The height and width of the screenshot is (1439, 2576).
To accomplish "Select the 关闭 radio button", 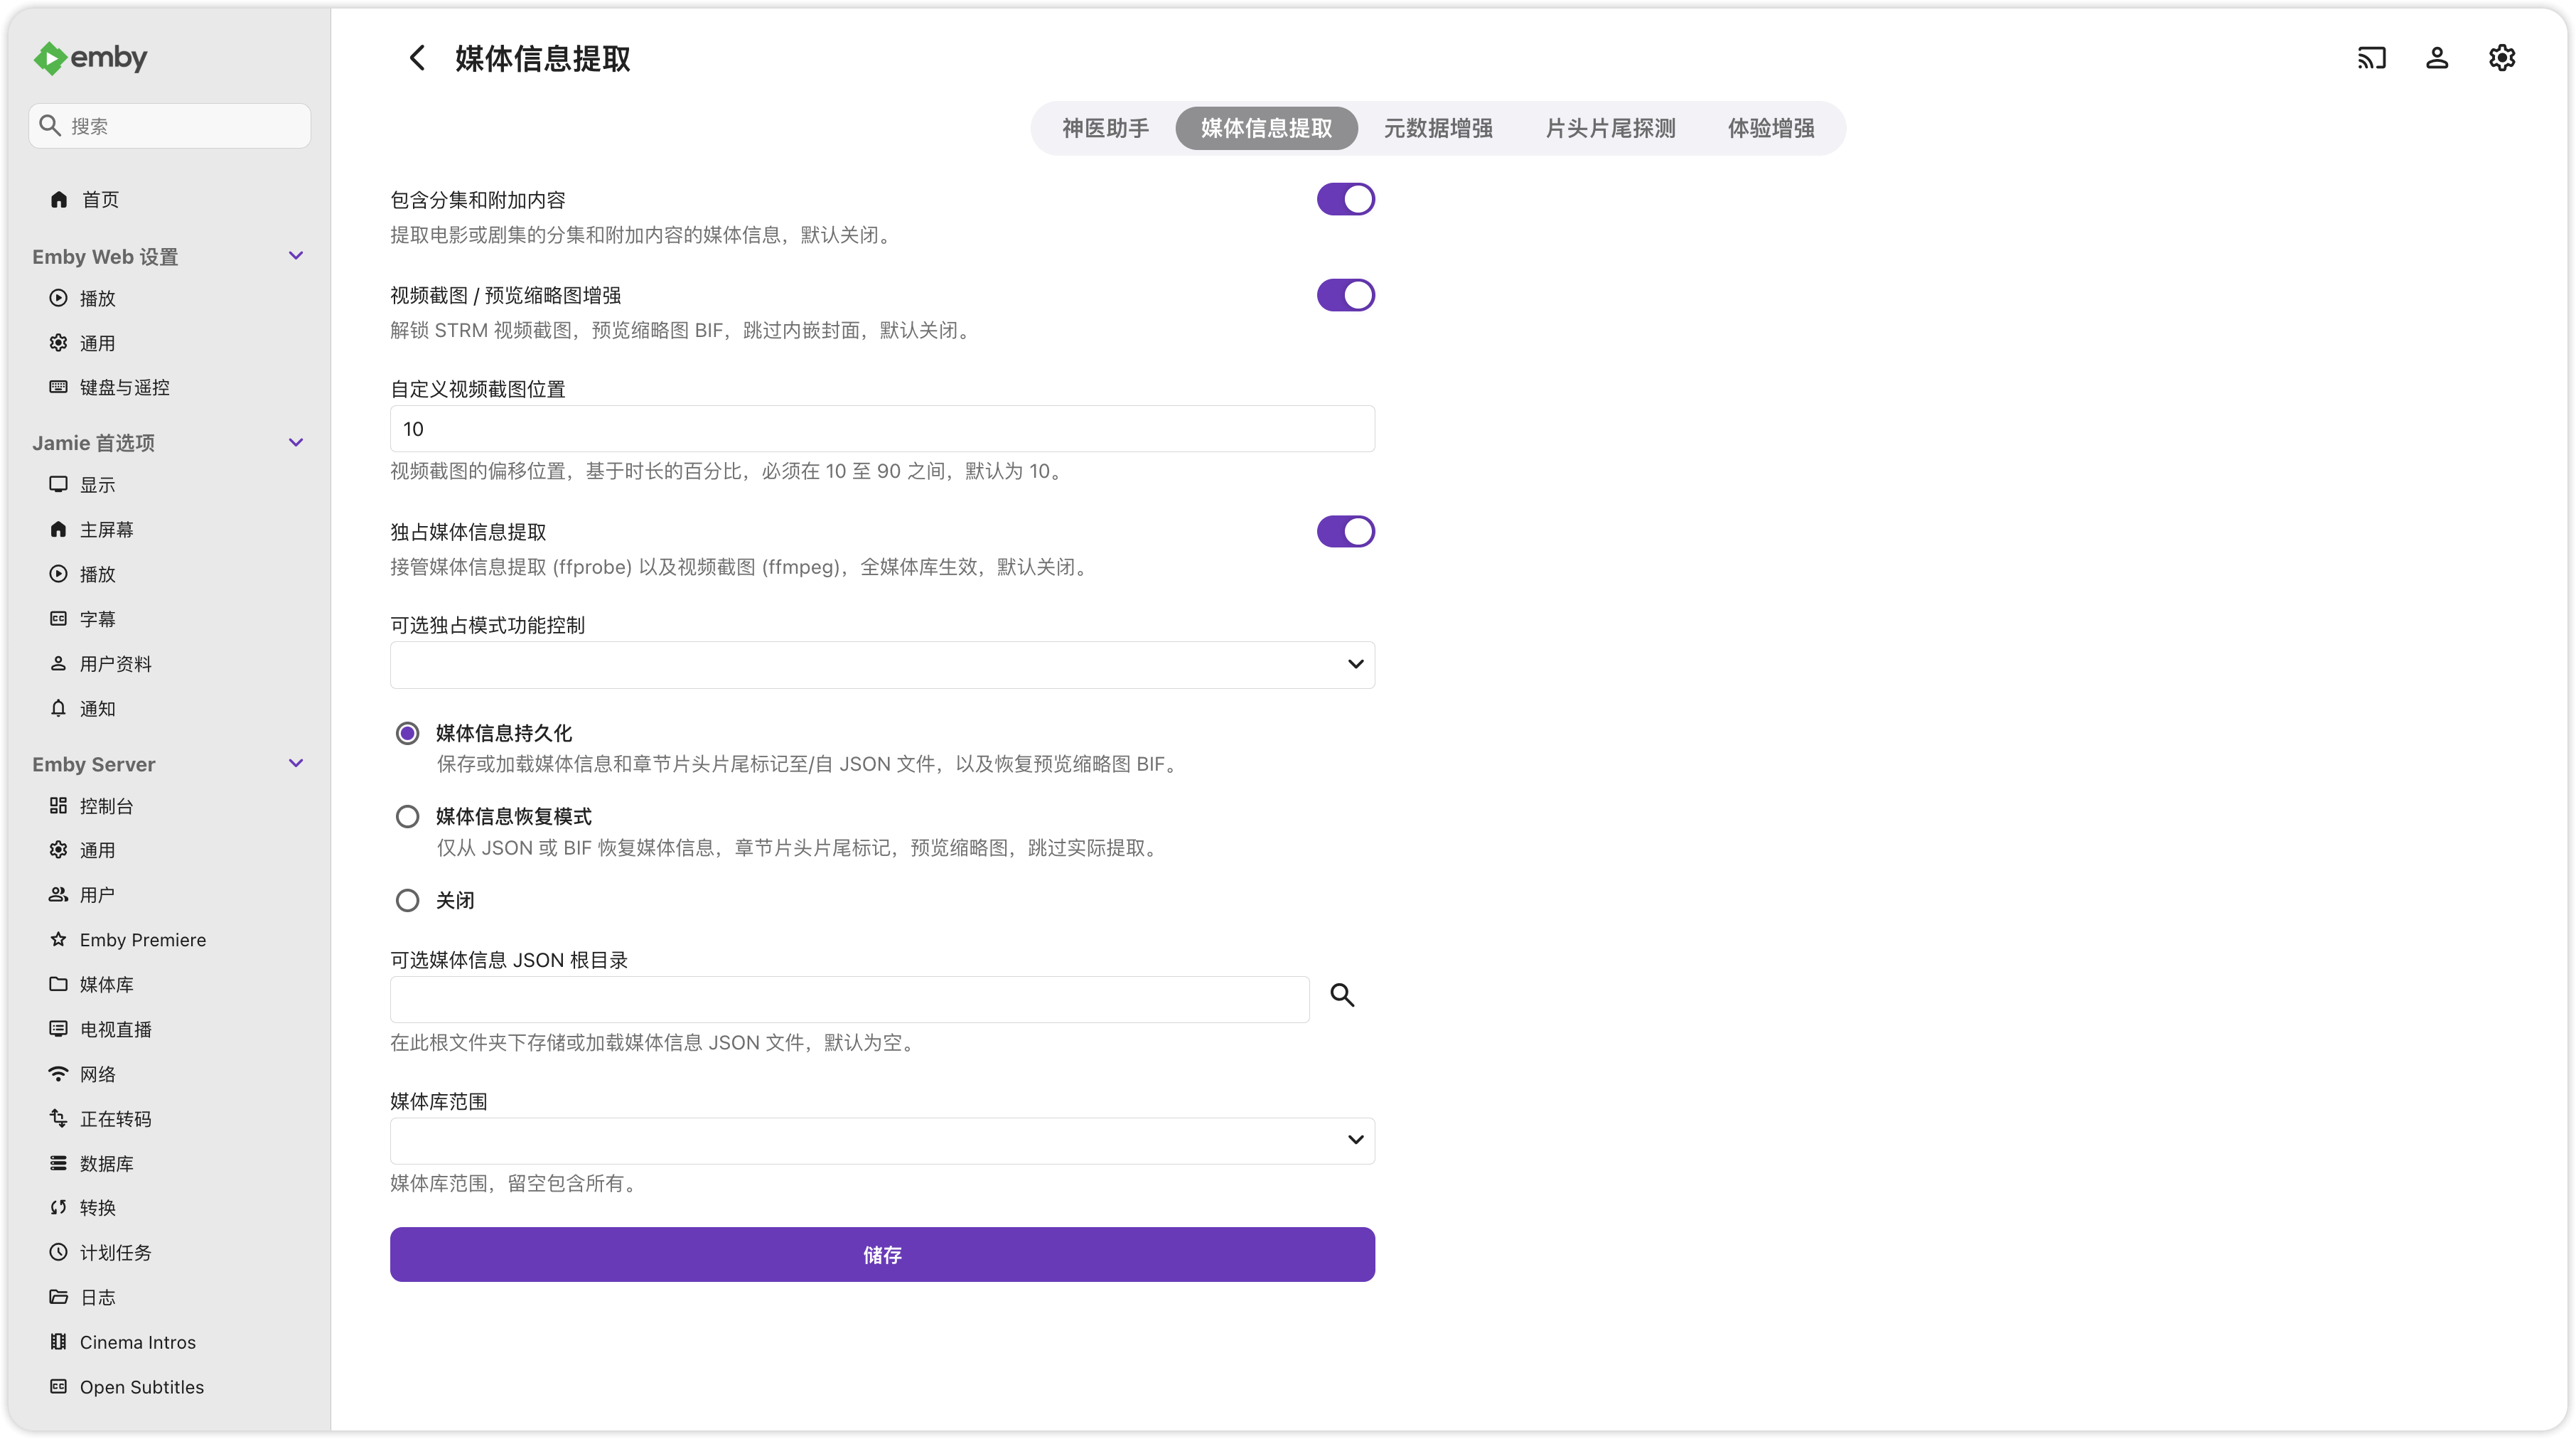I will point(407,900).
